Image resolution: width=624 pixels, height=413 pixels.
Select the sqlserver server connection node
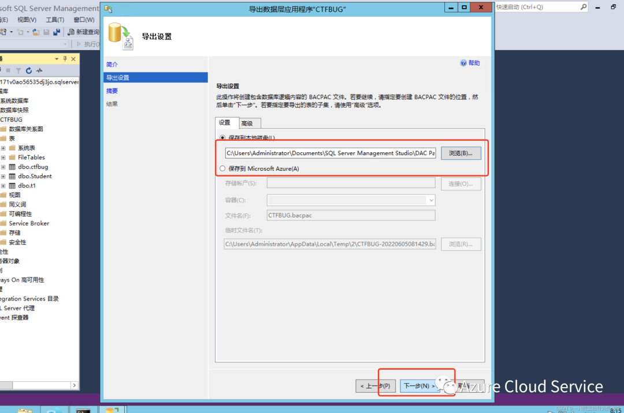(39, 82)
